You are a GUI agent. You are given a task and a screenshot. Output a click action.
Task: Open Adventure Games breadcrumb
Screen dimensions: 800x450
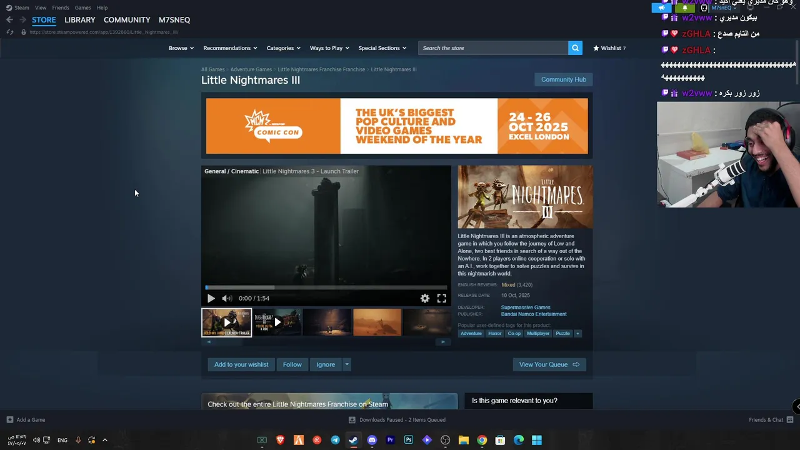point(251,69)
